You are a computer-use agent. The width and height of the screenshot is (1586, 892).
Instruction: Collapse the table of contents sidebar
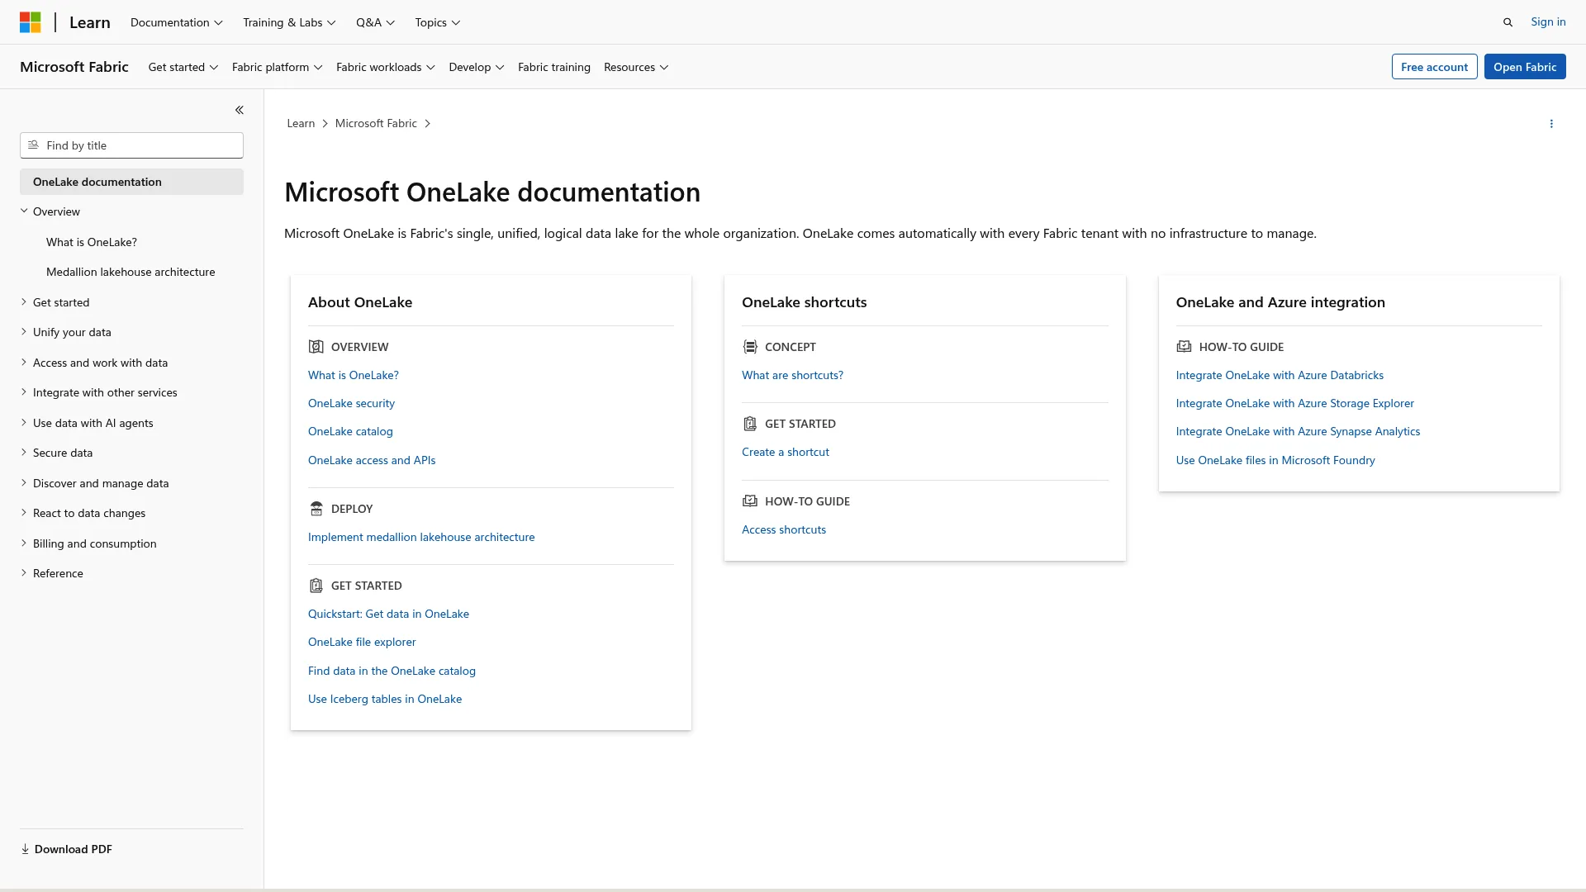239,110
